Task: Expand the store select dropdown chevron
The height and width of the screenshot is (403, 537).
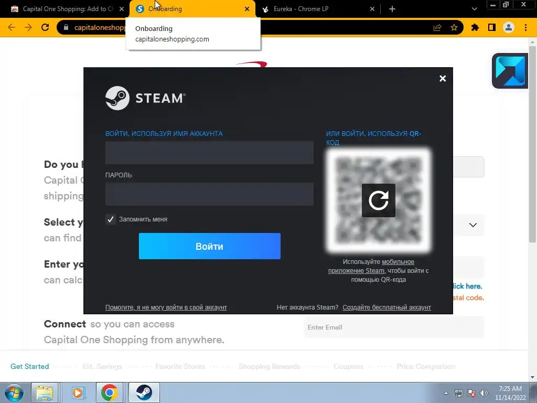Action: 473,225
